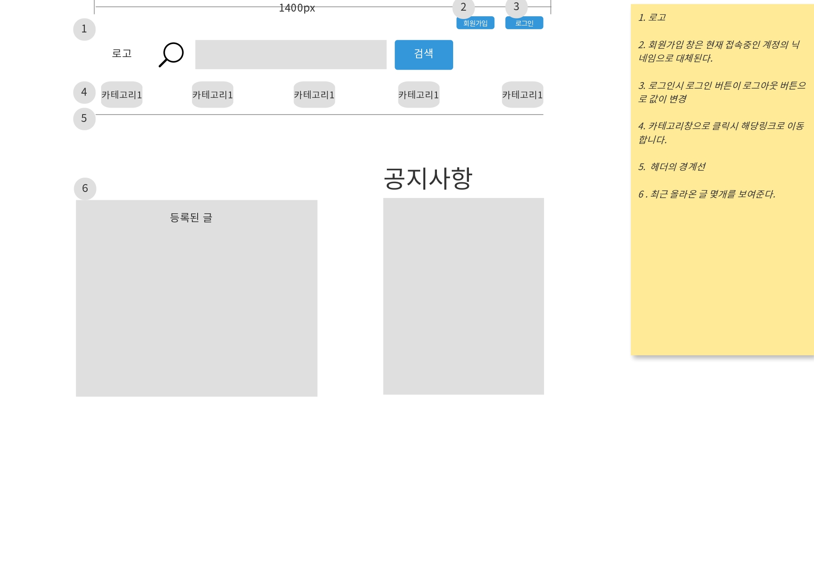
Task: Click the 검색 search button
Action: click(x=423, y=55)
